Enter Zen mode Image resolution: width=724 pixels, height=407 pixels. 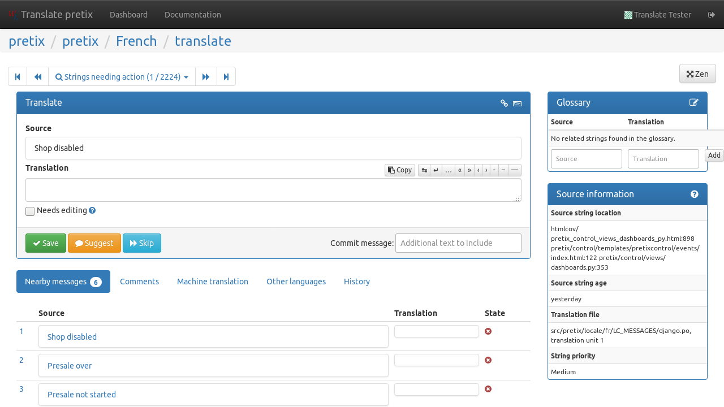pyautogui.click(x=697, y=73)
